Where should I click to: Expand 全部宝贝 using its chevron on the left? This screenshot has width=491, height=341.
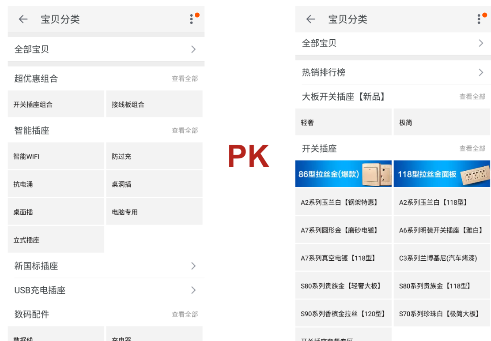click(193, 49)
